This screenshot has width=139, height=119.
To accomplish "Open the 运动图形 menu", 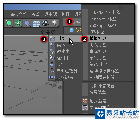I will (x=18, y=14).
